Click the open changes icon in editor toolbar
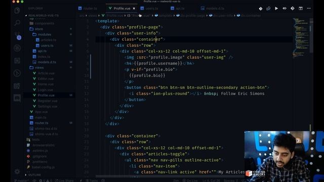324x182 pixels. [268, 9]
